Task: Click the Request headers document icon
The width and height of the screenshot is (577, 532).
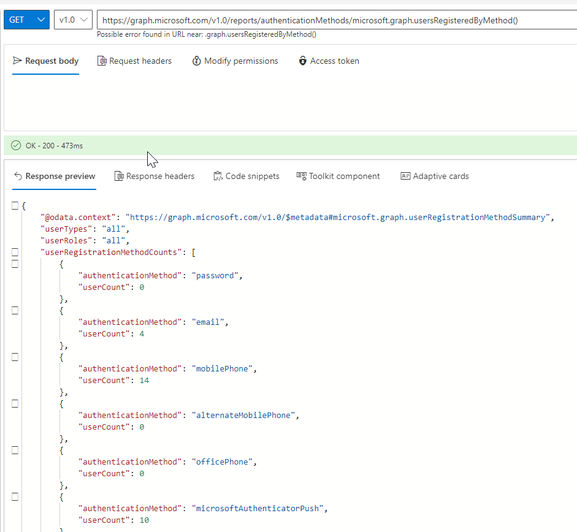Action: tap(102, 61)
